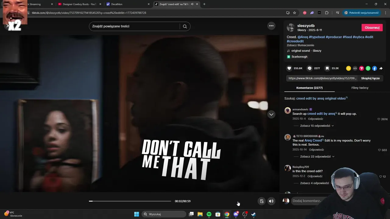
Task: Click Chrome install app icon in address bar
Action: tap(288, 13)
